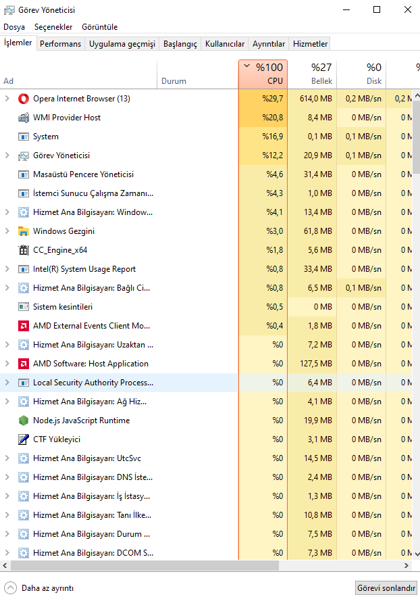This screenshot has height=599, width=420.
Task: Click AMD Software's 127,5 MB memory value
Action: pyautogui.click(x=316, y=364)
